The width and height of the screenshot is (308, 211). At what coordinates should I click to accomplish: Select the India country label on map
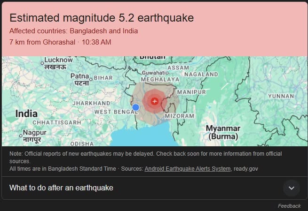[26, 113]
